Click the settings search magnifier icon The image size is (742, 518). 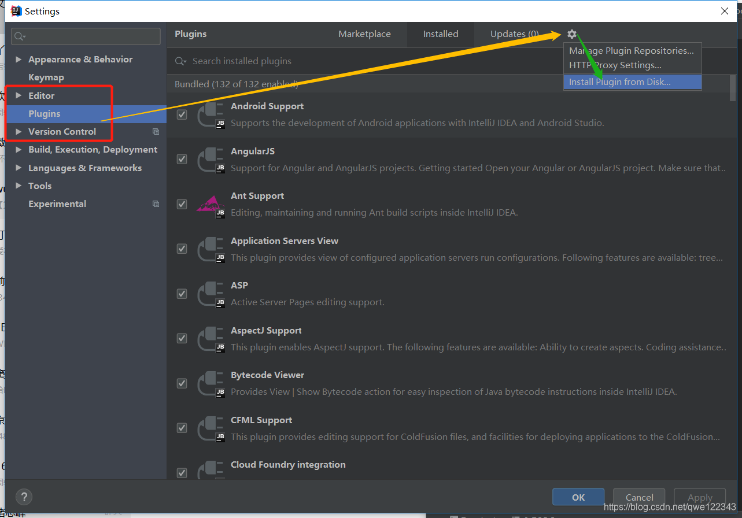[x=20, y=36]
